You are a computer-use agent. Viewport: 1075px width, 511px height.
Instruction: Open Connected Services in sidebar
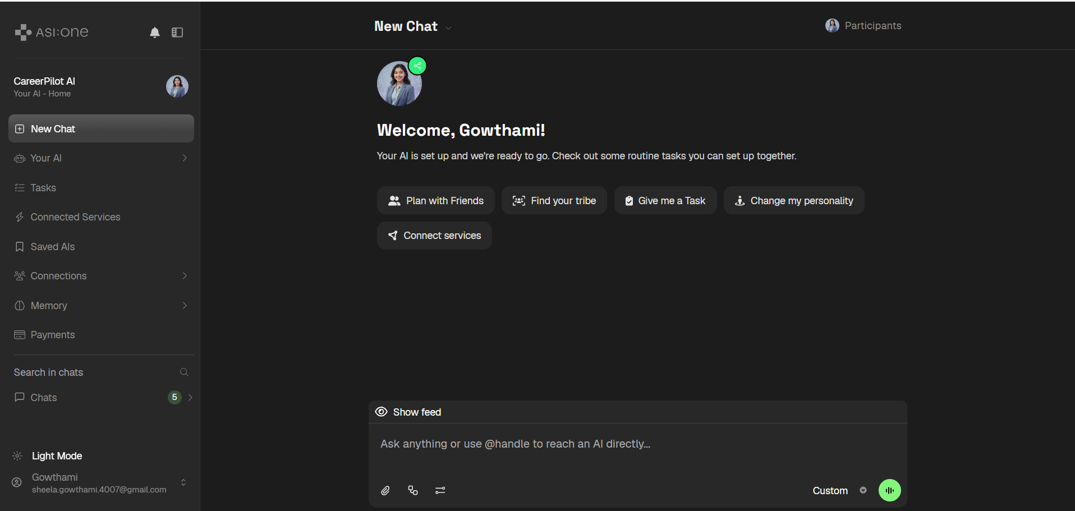coord(101,217)
